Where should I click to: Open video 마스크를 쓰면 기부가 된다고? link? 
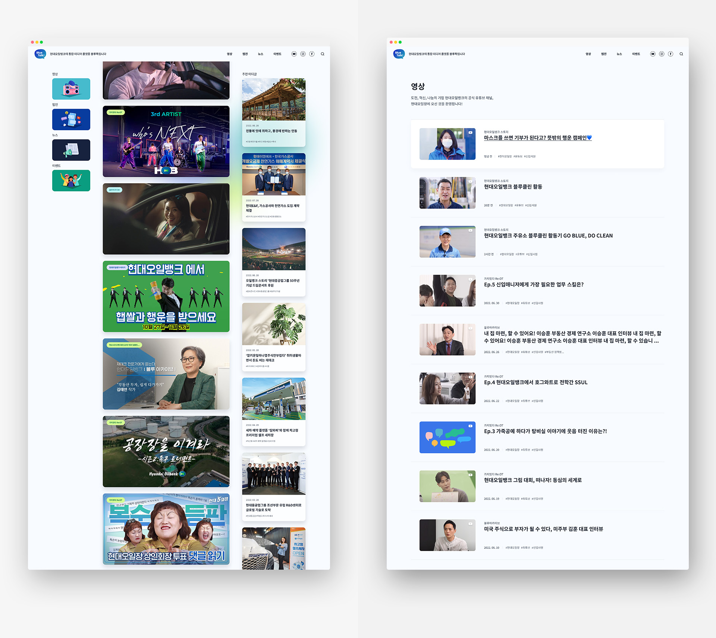click(538, 138)
